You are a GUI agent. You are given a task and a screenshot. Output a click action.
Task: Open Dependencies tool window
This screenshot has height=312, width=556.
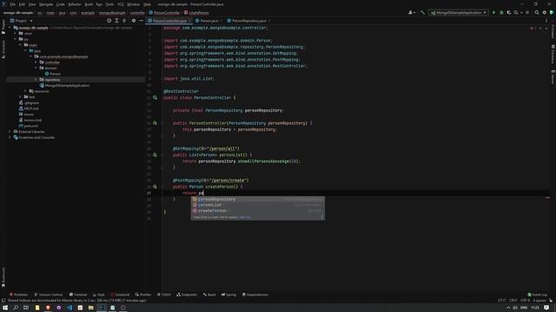tap(255, 295)
